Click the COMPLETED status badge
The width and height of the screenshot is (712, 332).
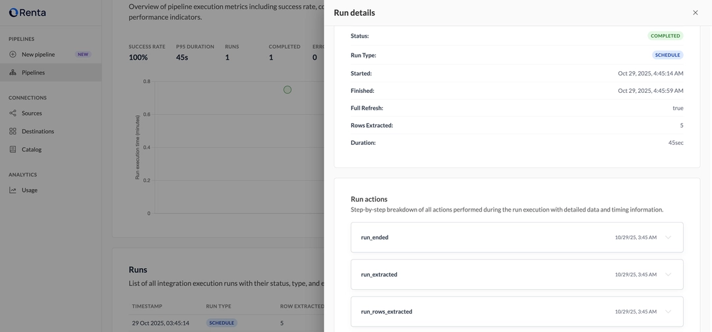point(665,36)
